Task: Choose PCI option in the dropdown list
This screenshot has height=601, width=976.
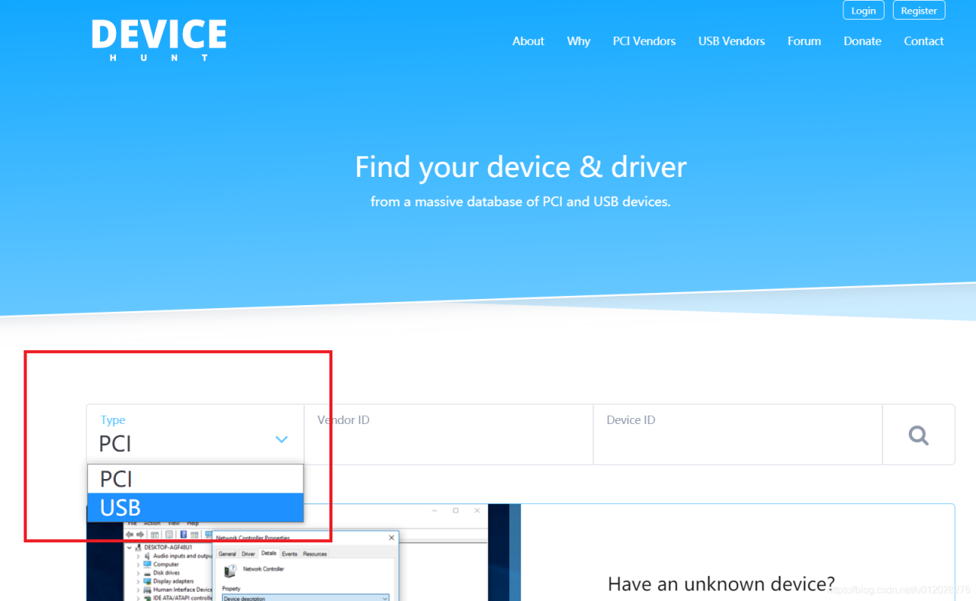Action: click(195, 479)
